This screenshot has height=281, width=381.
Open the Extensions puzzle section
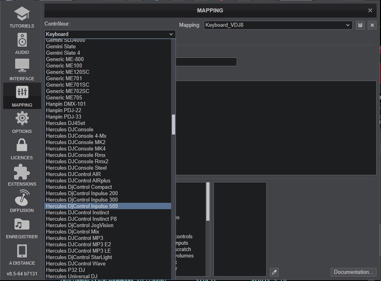pyautogui.click(x=22, y=175)
